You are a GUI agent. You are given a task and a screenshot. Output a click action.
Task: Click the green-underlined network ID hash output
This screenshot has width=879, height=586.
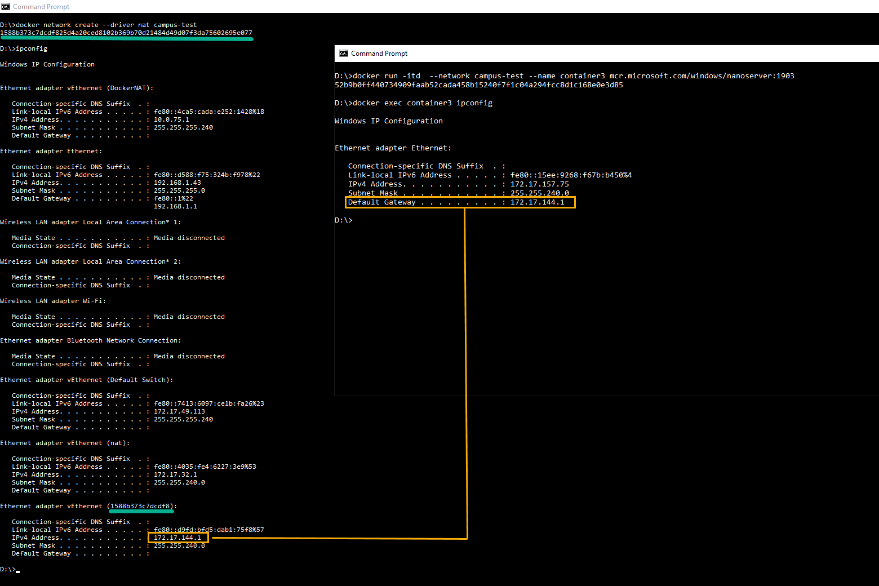pyautogui.click(x=126, y=33)
